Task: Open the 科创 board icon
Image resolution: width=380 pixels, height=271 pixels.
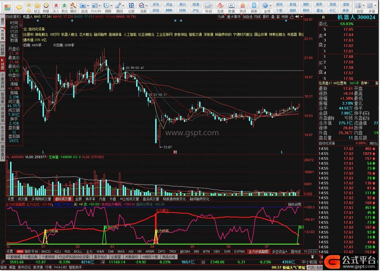Action: [208, 8]
